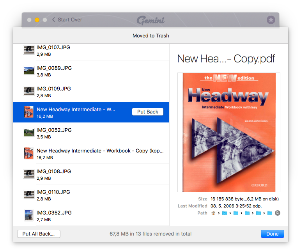Select the IMG_0109.JPG file name
Viewport: 301px width, 250px height.
point(54,89)
